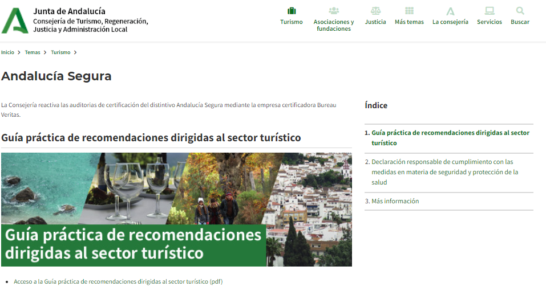Select the Servicios menu label
Screen dimensions: 546x299
pyautogui.click(x=490, y=22)
